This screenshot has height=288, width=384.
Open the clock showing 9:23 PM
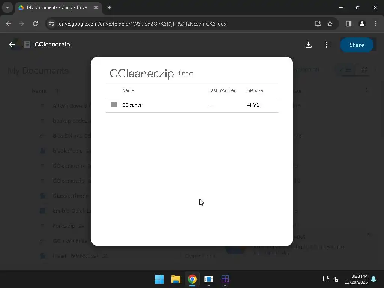356,279
